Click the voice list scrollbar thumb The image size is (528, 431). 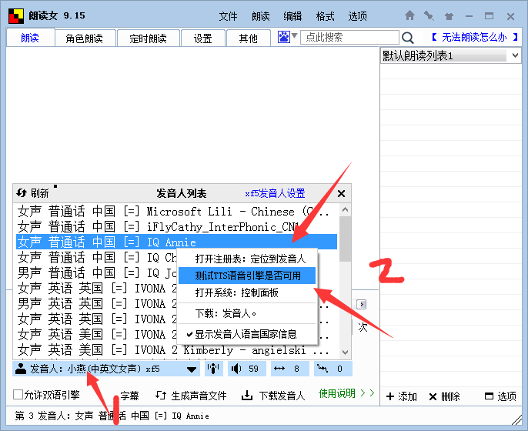click(345, 239)
